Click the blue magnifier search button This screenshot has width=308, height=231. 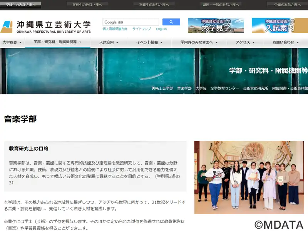(171, 22)
